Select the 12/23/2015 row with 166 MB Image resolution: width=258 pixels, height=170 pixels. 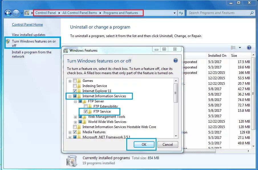[217, 73]
